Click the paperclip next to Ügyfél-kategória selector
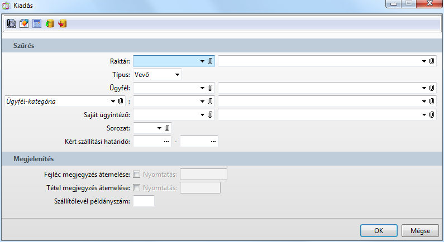This screenshot has height=242, width=444. [121, 101]
